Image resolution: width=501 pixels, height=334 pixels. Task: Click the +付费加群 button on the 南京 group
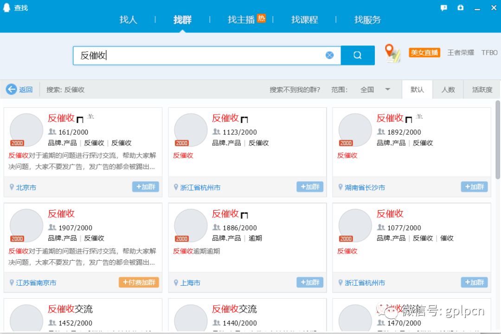click(x=138, y=282)
